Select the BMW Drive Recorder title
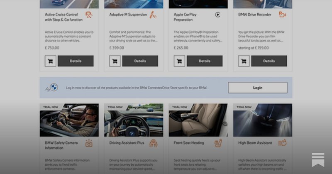The height and width of the screenshot is (174, 332). point(255,15)
